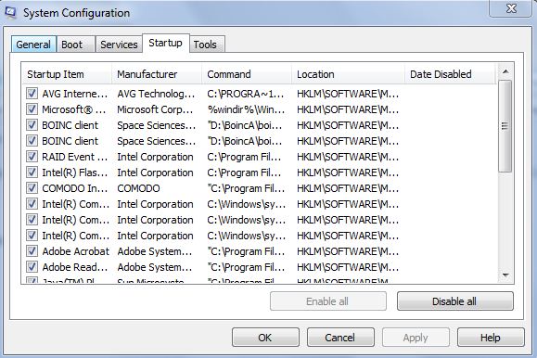Sort by the Manufacturer column header

click(x=157, y=74)
